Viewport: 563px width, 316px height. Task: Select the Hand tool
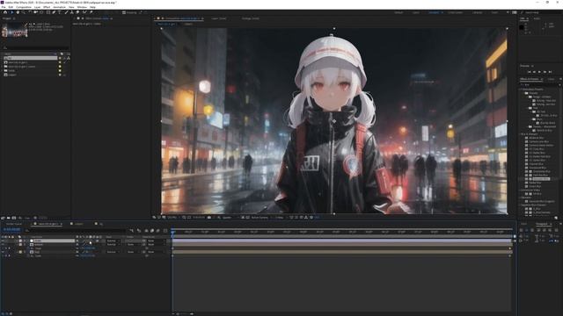point(18,12)
